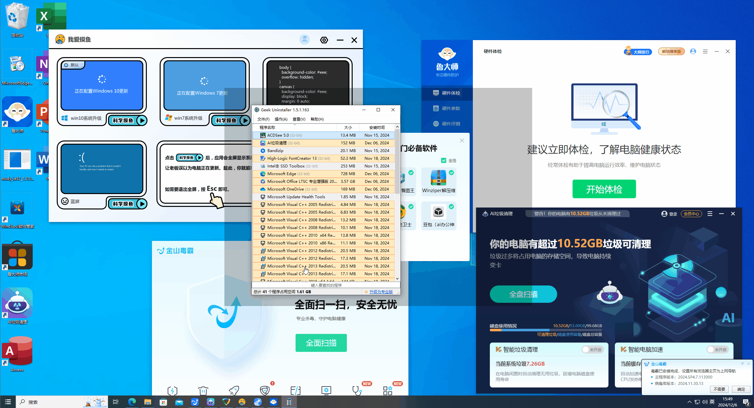Viewport: 754px width, 408px height.
Task: Toggle 智能垃圾清理 switch
Action: click(593, 350)
